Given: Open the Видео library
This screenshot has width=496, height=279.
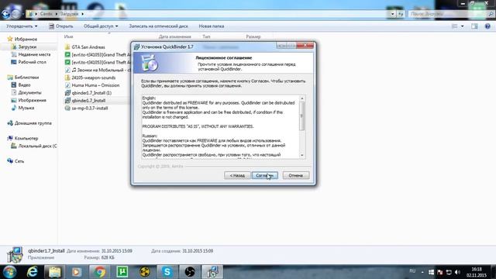Looking at the screenshot, I should coord(24,84).
